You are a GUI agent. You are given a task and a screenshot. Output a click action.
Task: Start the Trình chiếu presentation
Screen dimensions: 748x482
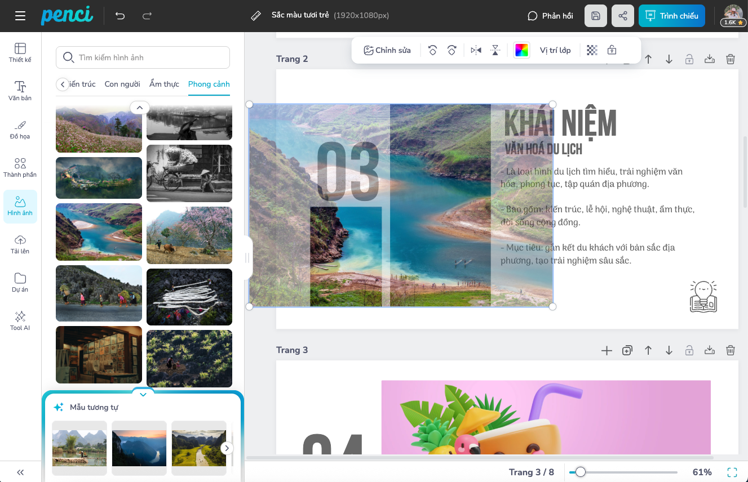pyautogui.click(x=671, y=16)
